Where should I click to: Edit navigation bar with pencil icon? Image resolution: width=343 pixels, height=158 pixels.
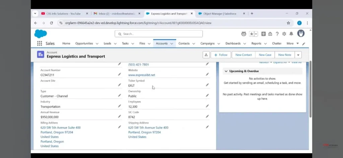point(303,44)
